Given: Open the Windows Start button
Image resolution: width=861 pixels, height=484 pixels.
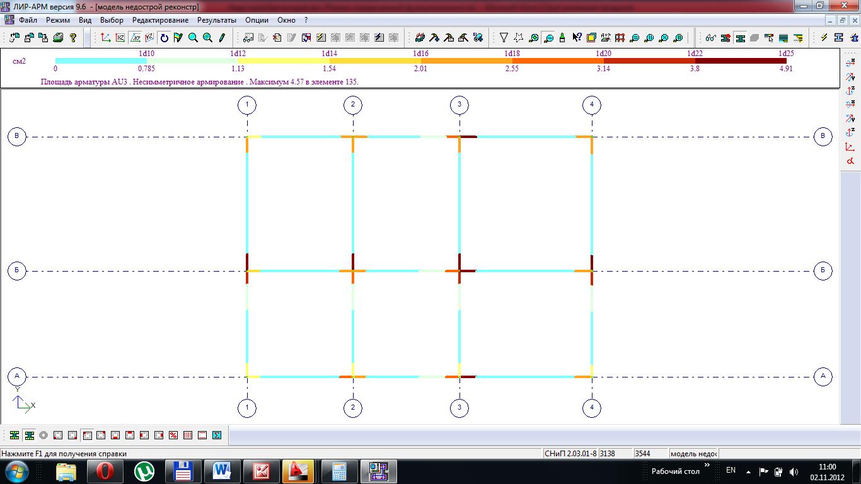Looking at the screenshot, I should click(16, 471).
